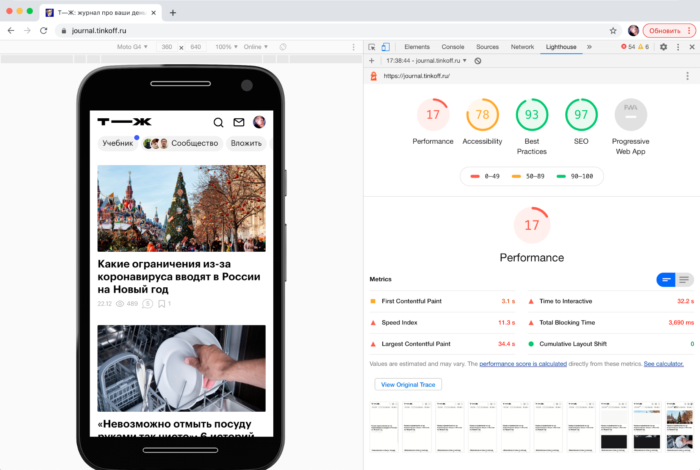Click the comments bubble icon with 5
This screenshot has width=700, height=470.
coord(147,304)
